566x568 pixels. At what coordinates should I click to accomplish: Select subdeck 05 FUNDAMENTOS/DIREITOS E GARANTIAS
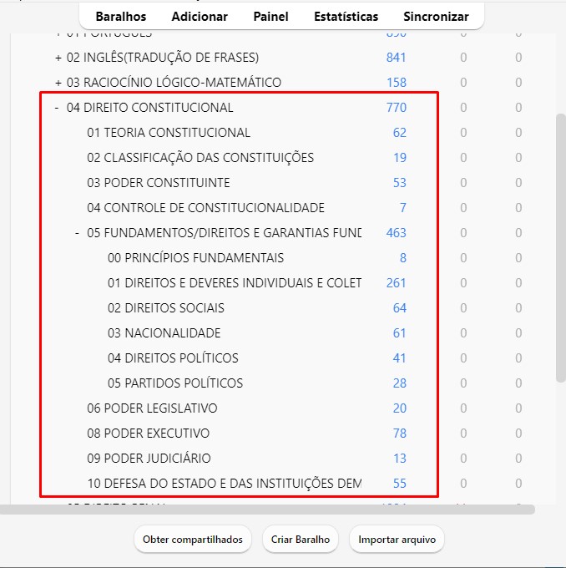coord(225,233)
